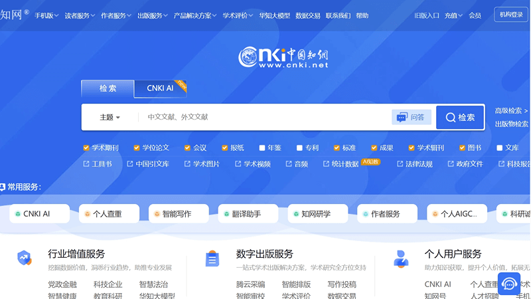Open the 会员 link

475,15
